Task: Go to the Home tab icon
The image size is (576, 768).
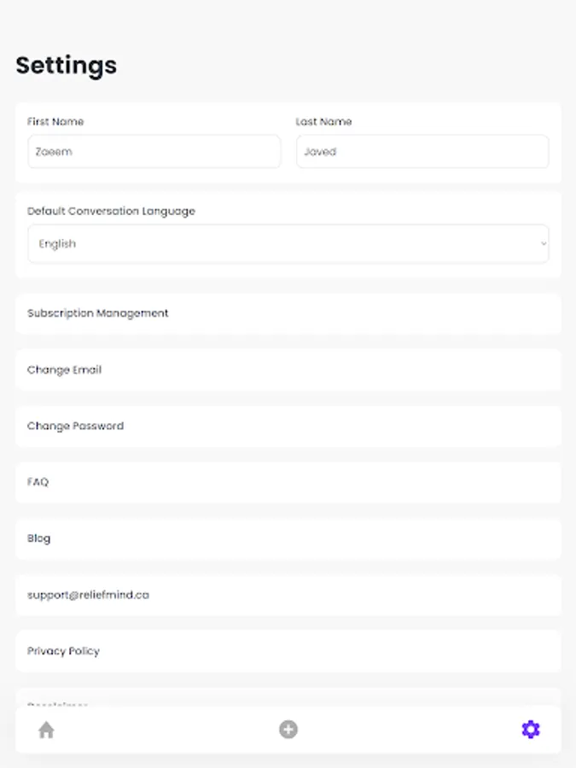Action: click(x=46, y=730)
